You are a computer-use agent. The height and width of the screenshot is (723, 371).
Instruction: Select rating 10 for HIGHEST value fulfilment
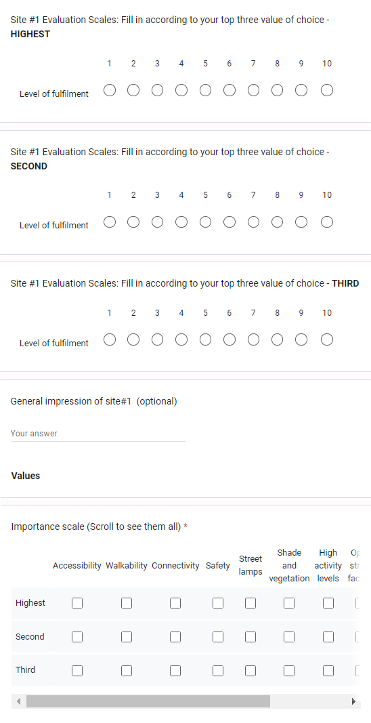tap(327, 90)
